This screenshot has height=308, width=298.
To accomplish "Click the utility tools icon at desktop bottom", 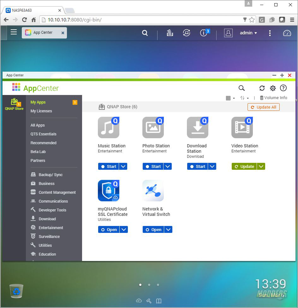I will [149, 301].
